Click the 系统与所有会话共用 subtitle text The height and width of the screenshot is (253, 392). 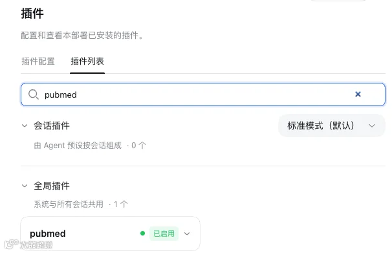tap(69, 204)
